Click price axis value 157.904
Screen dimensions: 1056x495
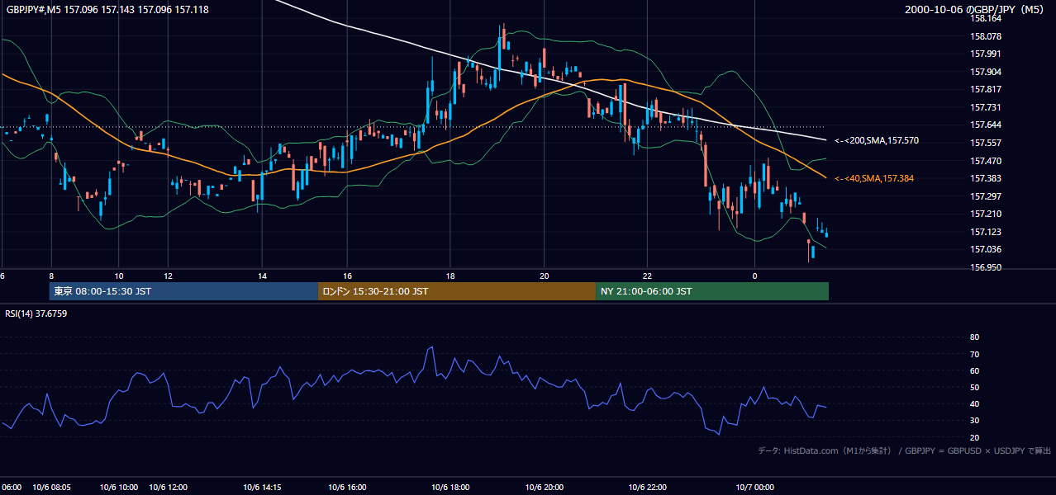click(985, 72)
